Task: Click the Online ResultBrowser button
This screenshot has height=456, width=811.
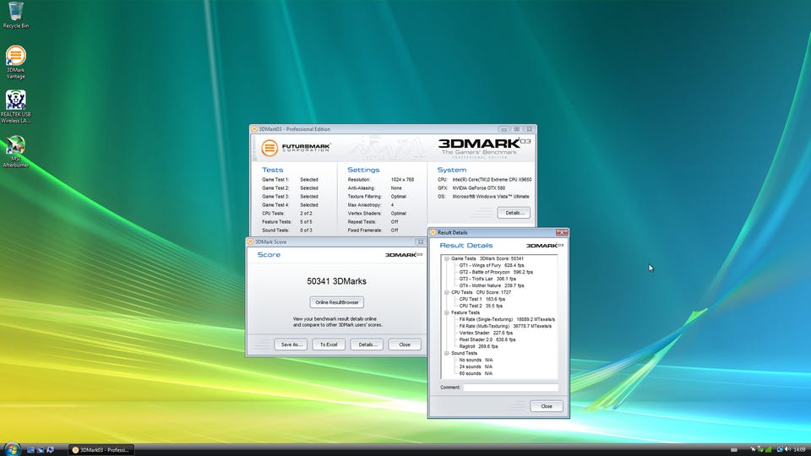Action: (x=337, y=302)
